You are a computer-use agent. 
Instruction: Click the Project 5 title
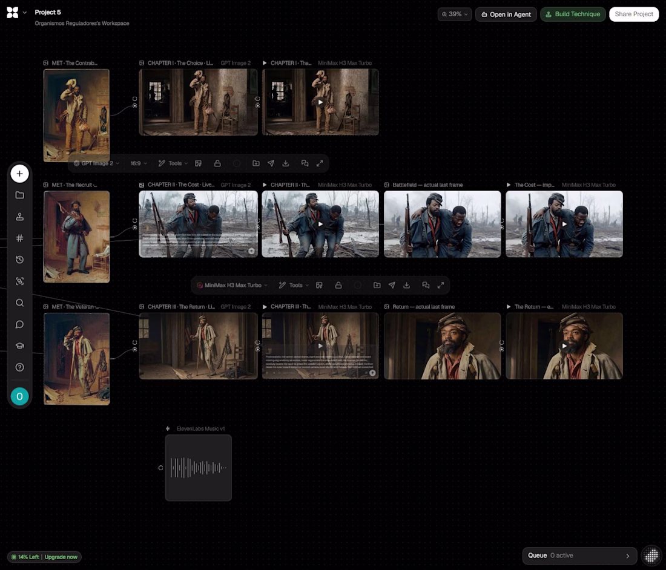(48, 12)
